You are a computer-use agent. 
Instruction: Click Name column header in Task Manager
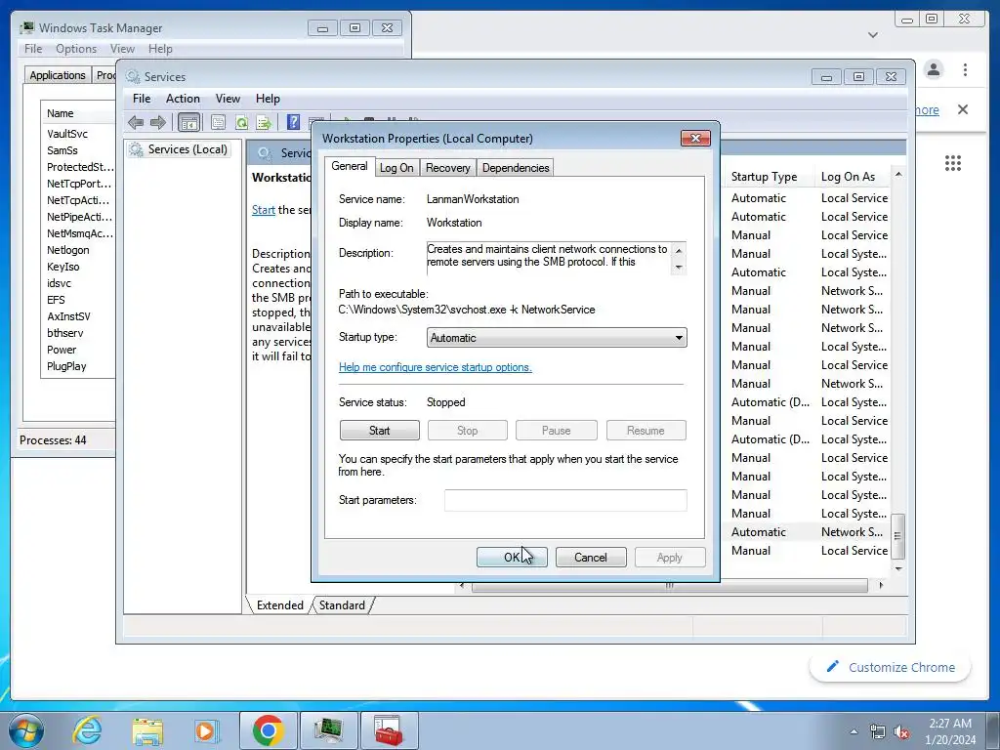[78, 113]
